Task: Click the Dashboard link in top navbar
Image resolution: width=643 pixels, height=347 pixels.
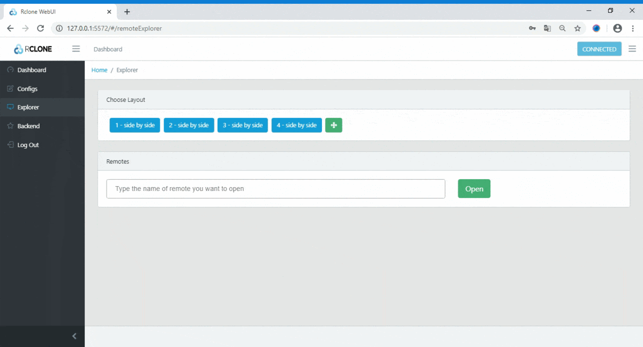Action: [x=108, y=49]
